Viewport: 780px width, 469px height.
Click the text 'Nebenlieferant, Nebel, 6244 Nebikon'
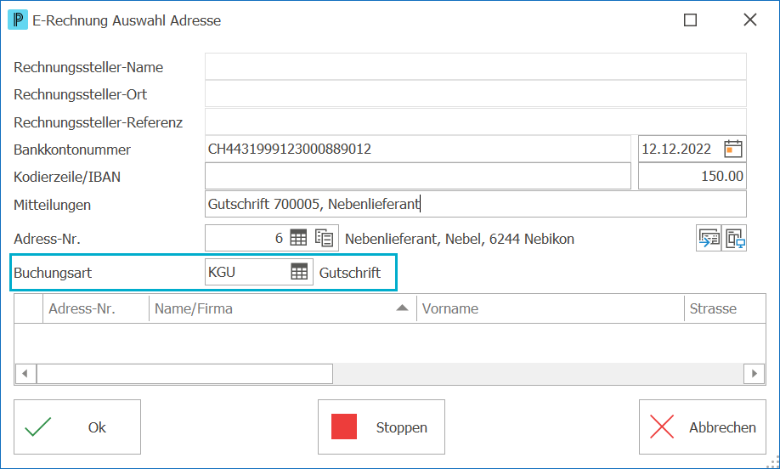coord(460,240)
